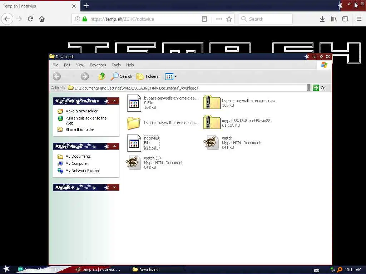Open the View menu in Downloads window
The image size is (366, 274).
[x=80, y=65]
